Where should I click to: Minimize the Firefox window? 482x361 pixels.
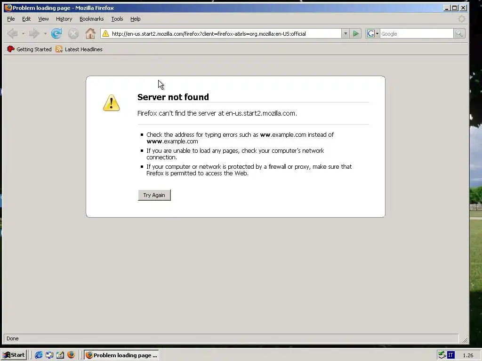(x=447, y=8)
